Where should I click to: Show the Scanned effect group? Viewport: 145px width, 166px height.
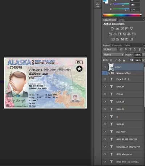[105, 73]
